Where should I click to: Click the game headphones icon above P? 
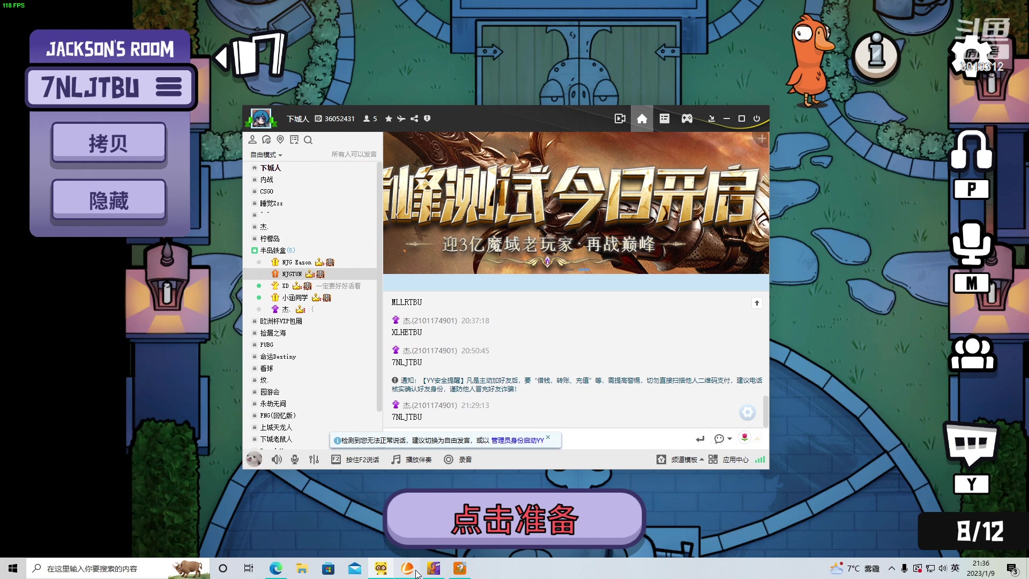[x=971, y=150]
